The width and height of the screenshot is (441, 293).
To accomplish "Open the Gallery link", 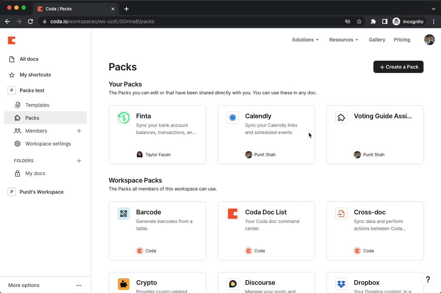I will [377, 40].
